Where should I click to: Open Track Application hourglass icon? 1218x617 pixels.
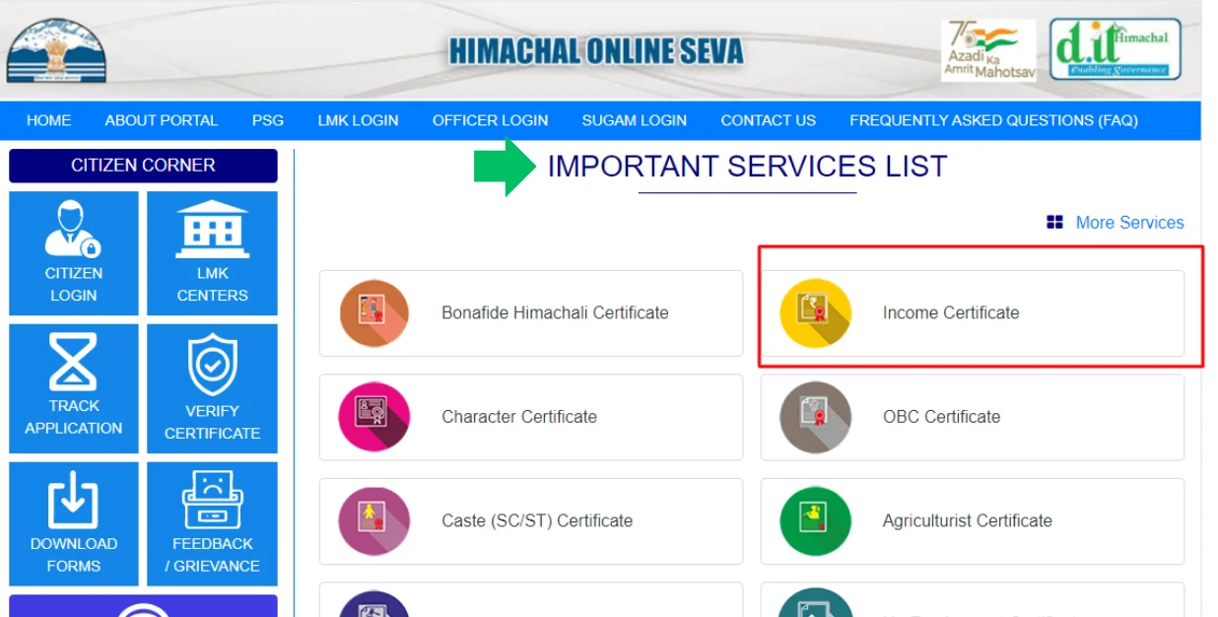(x=73, y=362)
